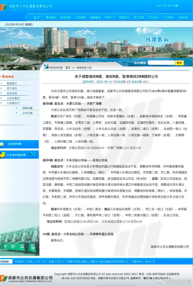Click the 总经理信箱 mailbox banner icon
The width and height of the screenshot is (193, 286).
[2, 144]
